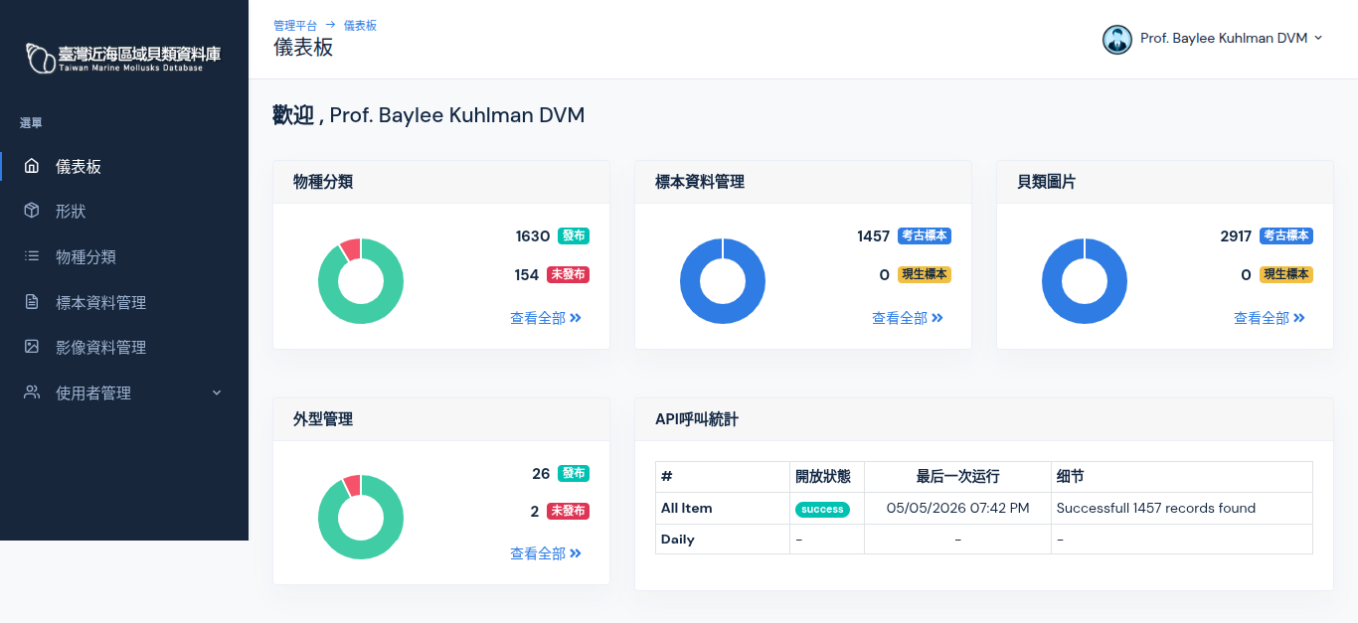This screenshot has height=623, width=1358.
Task: Click the 外型管理 donut chart
Action: (361, 517)
